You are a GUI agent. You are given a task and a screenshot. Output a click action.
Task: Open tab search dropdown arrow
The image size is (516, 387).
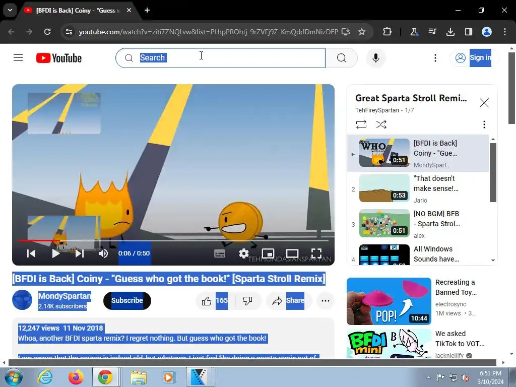[10, 10]
